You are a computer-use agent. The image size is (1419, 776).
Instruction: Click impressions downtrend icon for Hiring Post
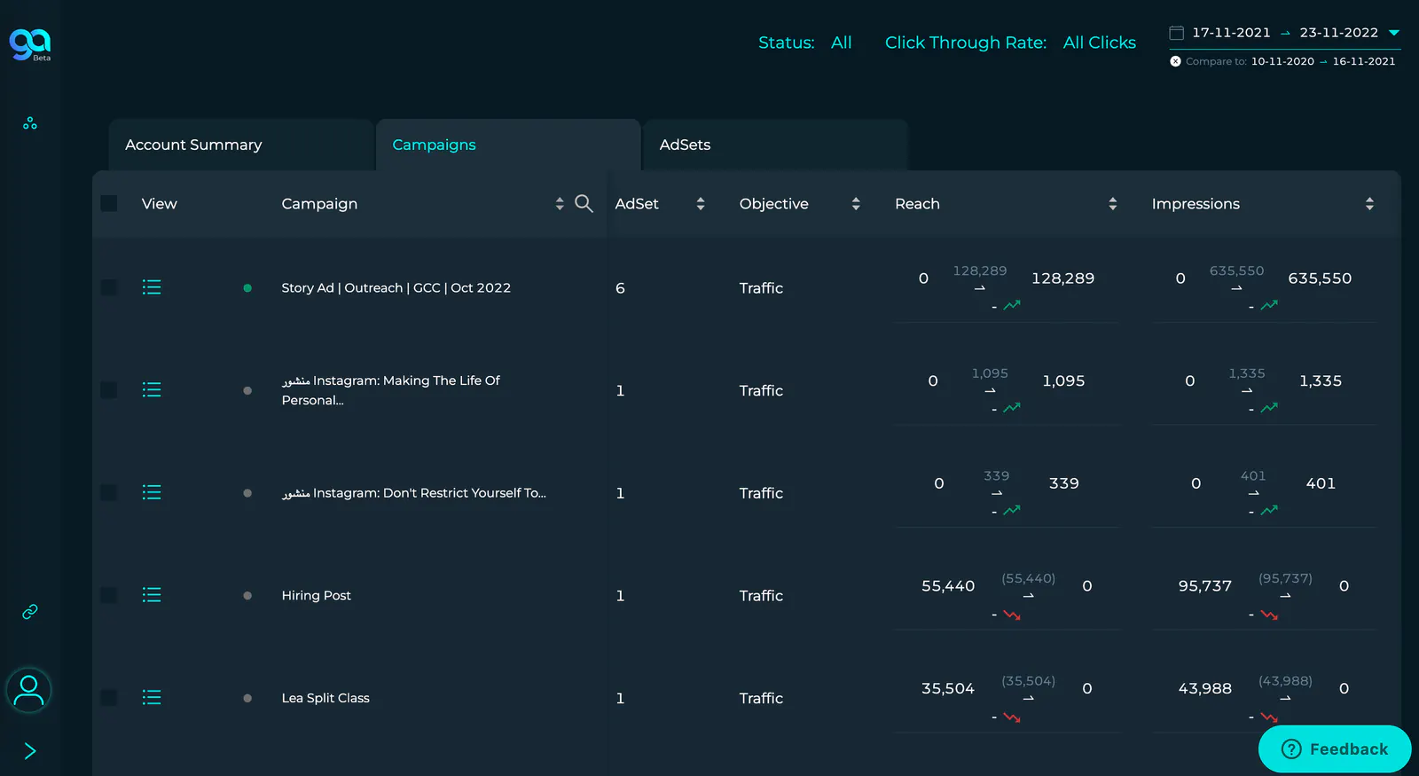click(1269, 615)
